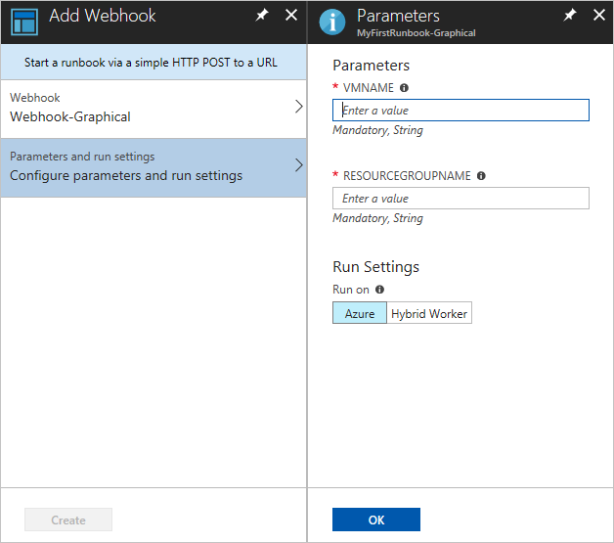Focus the VMNAME value field
This screenshot has height=543, width=614.
[x=460, y=111]
